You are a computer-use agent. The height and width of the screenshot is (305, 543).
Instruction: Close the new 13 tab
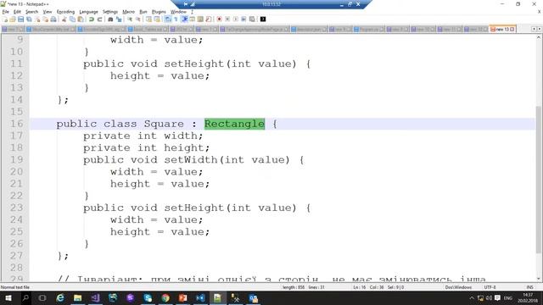512,30
